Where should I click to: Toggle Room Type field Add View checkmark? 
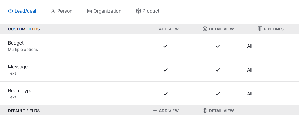click(x=166, y=94)
